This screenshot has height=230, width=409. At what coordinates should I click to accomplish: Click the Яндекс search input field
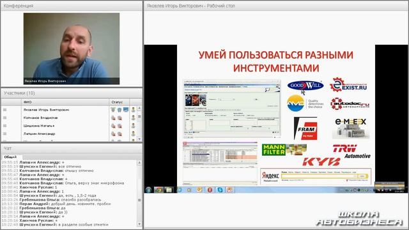320,176
